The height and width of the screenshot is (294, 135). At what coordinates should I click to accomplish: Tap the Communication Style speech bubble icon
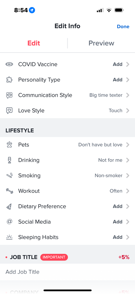coord(9,95)
